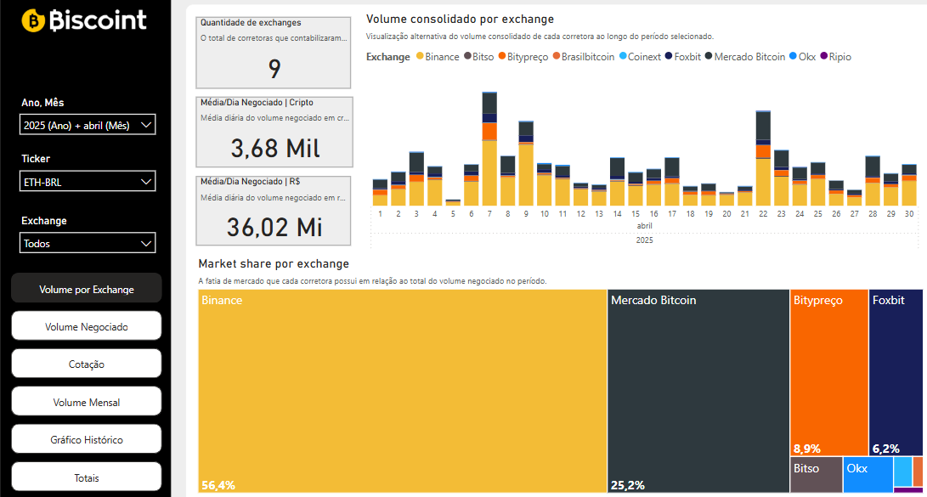Click the 6,2% Foxbit share label
This screenshot has width=927, height=497.
pos(886,449)
